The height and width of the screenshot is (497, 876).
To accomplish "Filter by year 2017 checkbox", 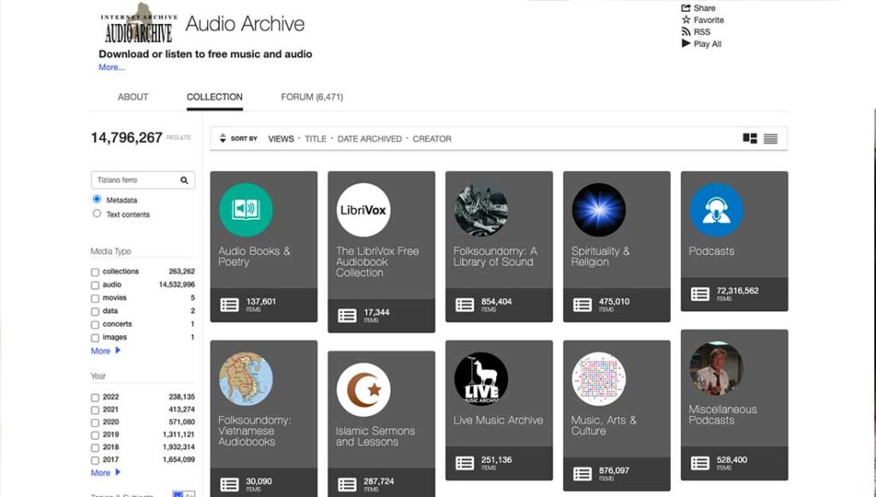I will coord(95,460).
